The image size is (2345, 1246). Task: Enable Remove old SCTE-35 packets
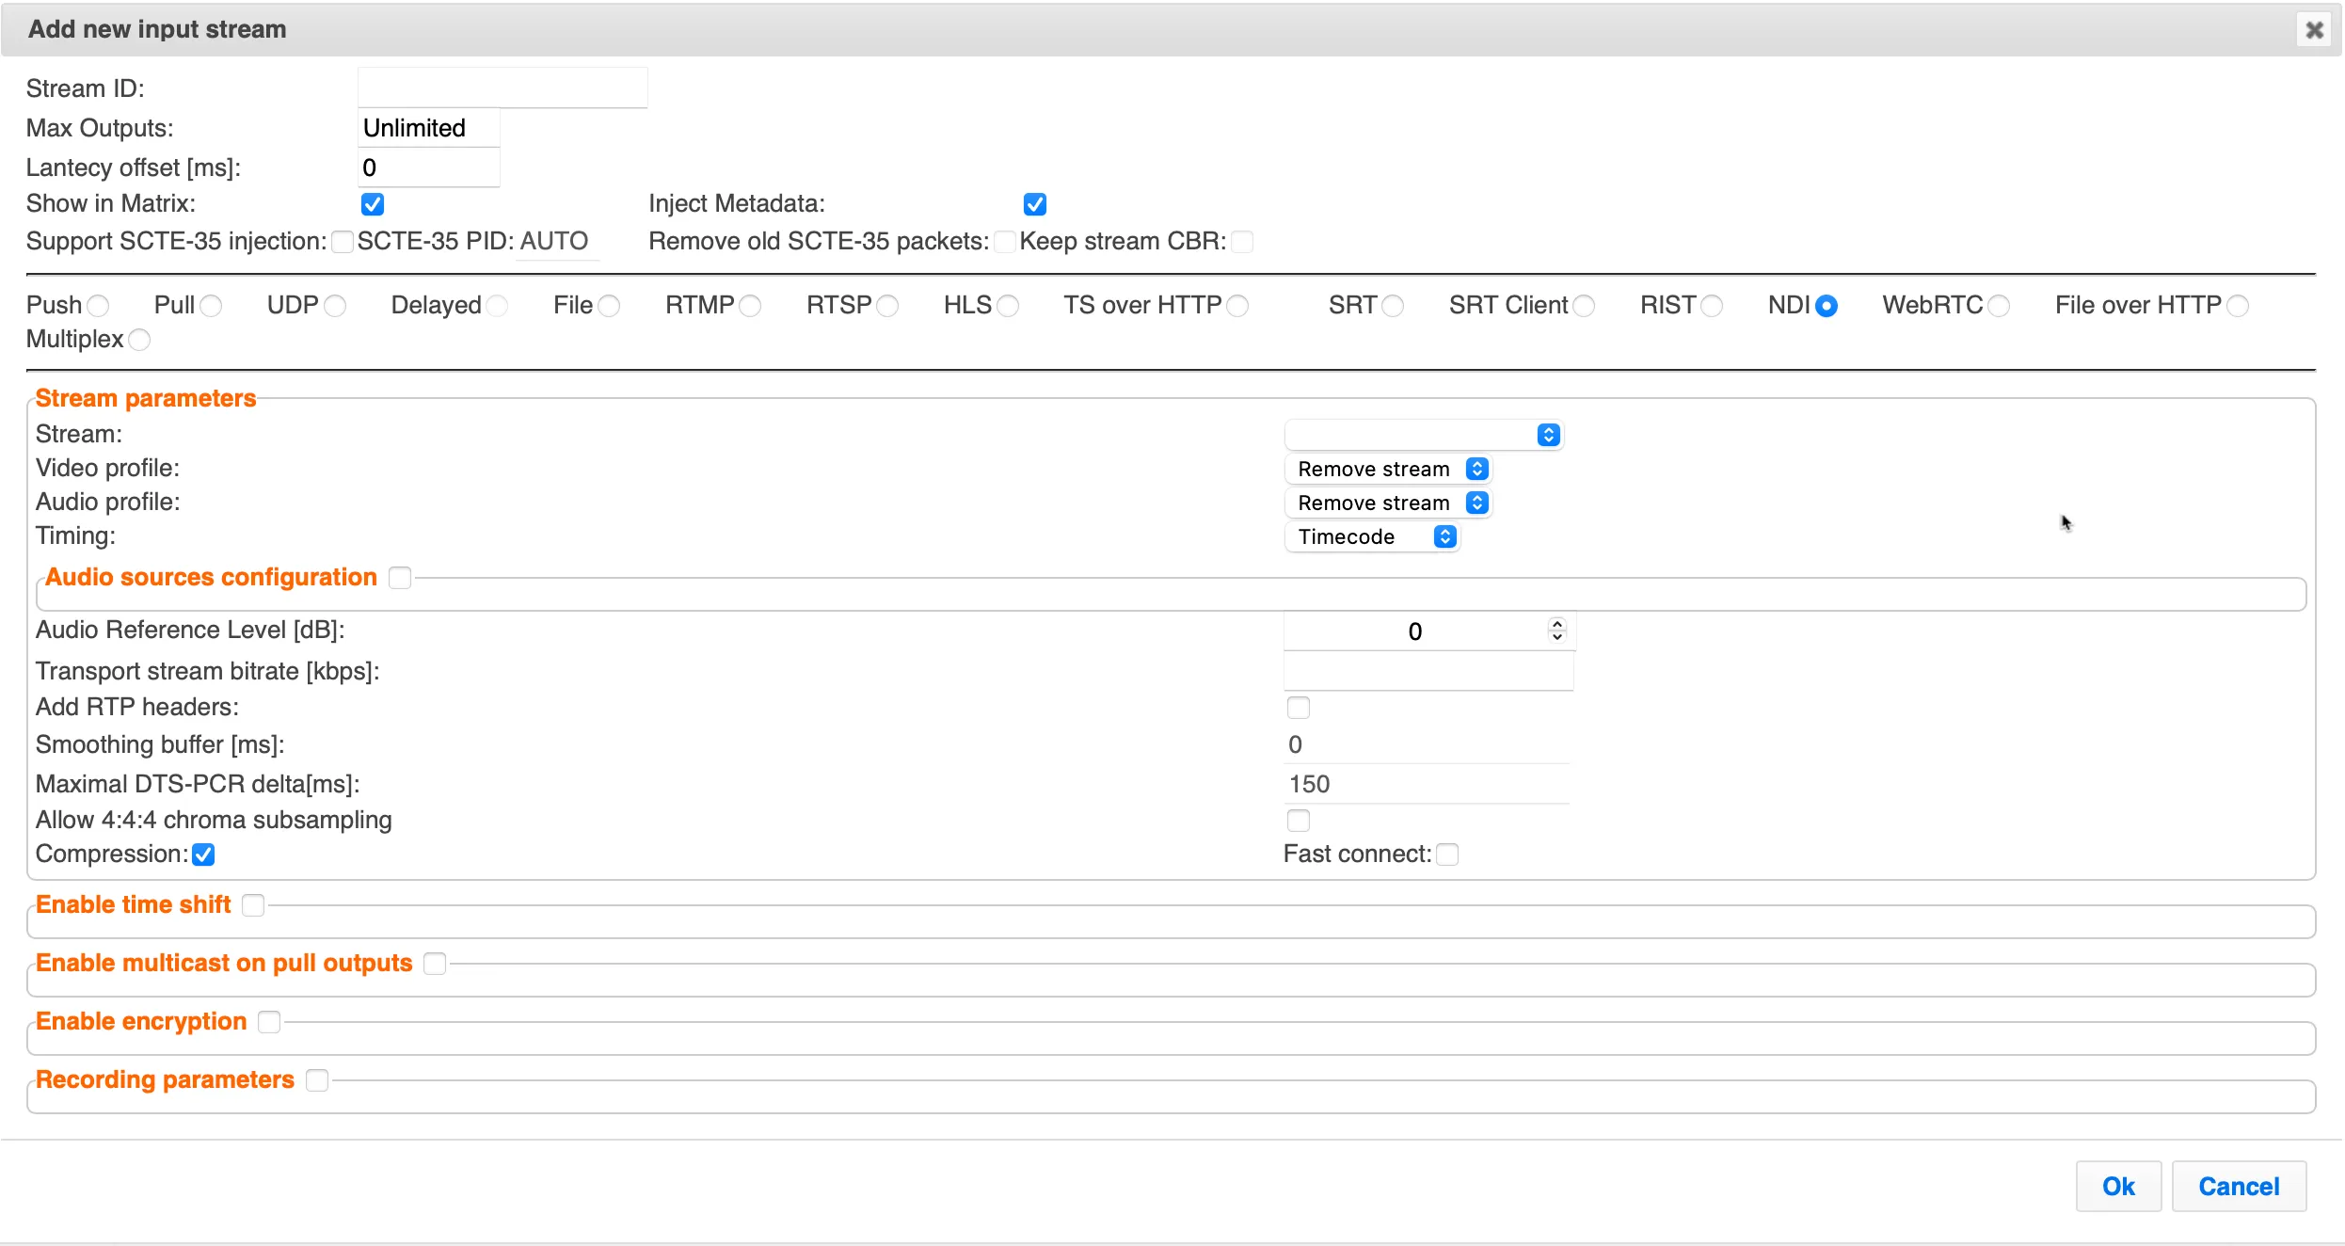tap(1005, 242)
